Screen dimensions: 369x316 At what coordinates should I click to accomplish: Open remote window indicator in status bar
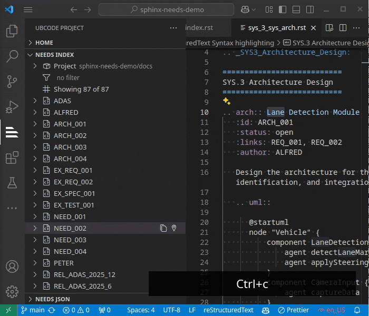[8, 310]
